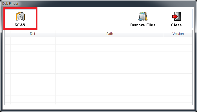Click the red arrow Close door icon

pos(176,17)
